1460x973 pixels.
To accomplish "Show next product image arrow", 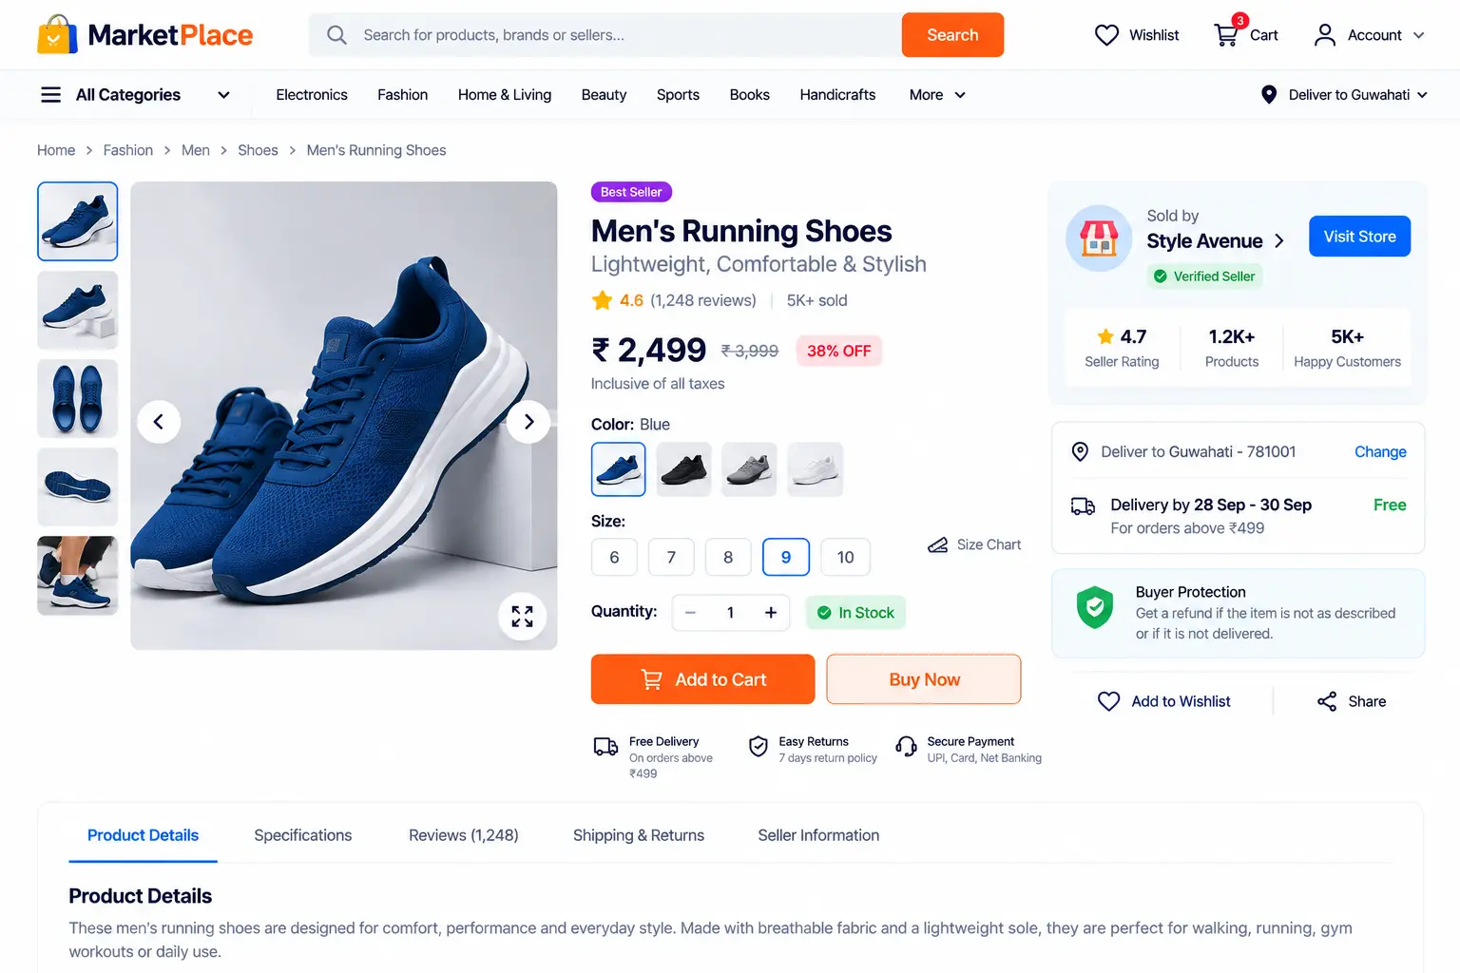I will [528, 422].
